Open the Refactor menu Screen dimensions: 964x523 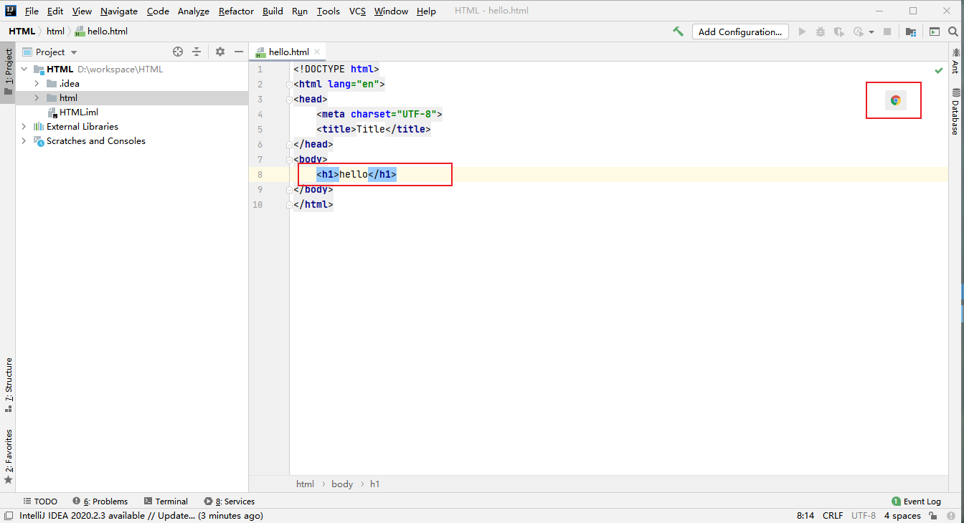236,11
